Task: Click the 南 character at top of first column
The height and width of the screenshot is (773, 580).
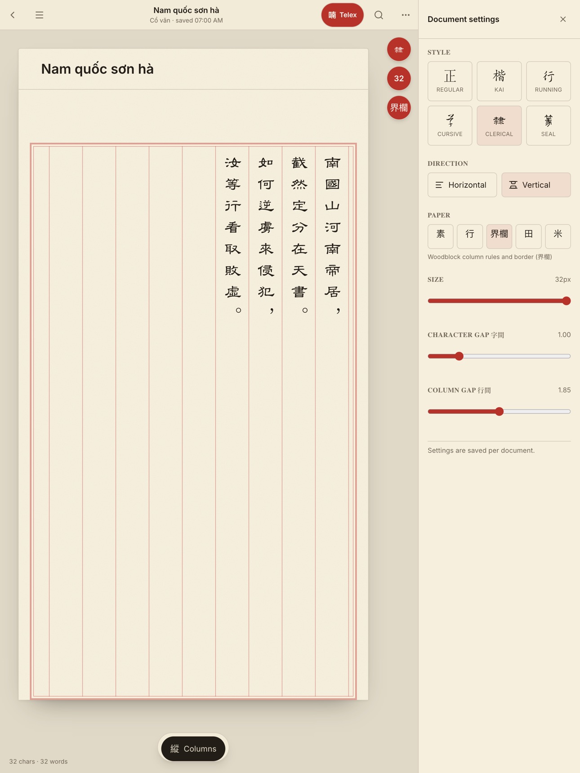Action: click(332, 163)
